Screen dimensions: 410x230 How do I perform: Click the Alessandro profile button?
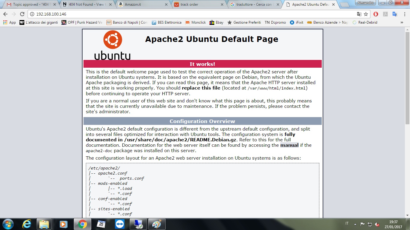tap(366, 2)
